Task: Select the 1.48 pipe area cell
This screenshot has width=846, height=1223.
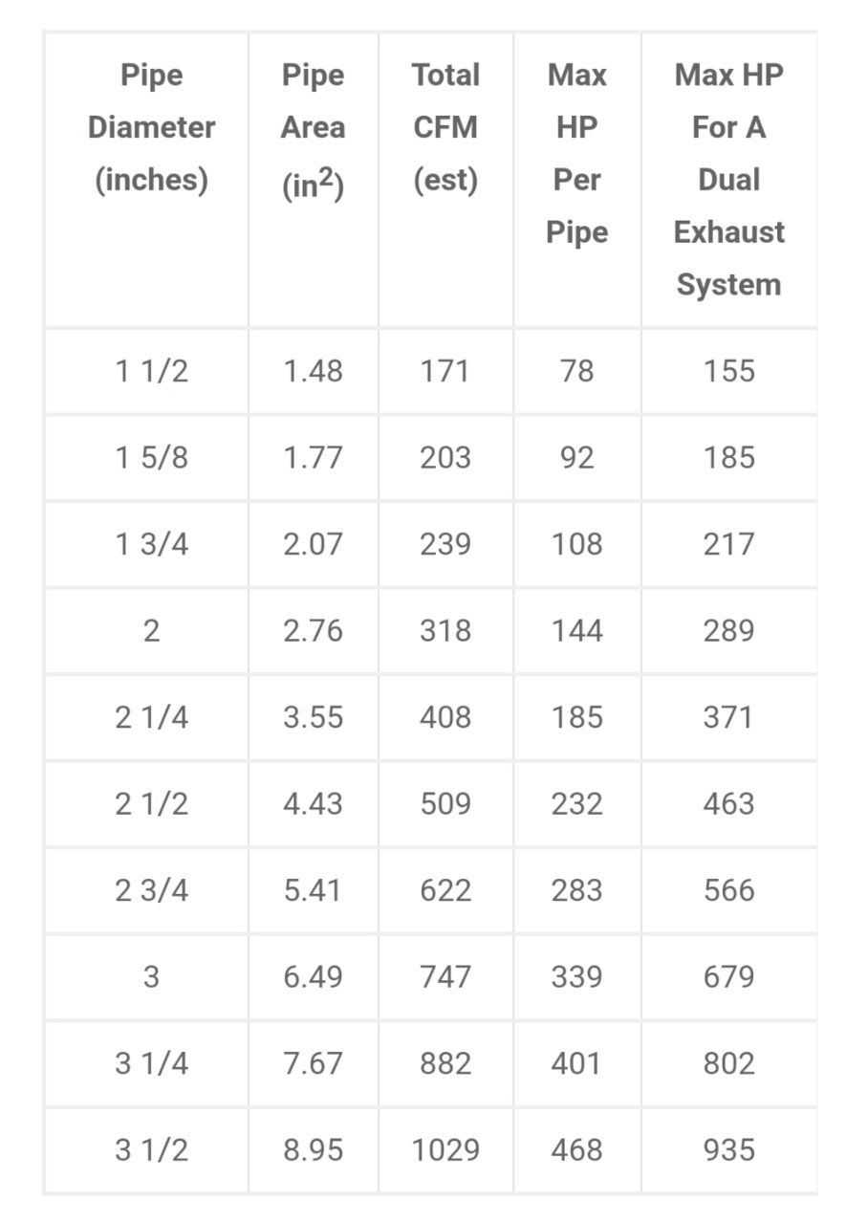Action: pyautogui.click(x=313, y=371)
